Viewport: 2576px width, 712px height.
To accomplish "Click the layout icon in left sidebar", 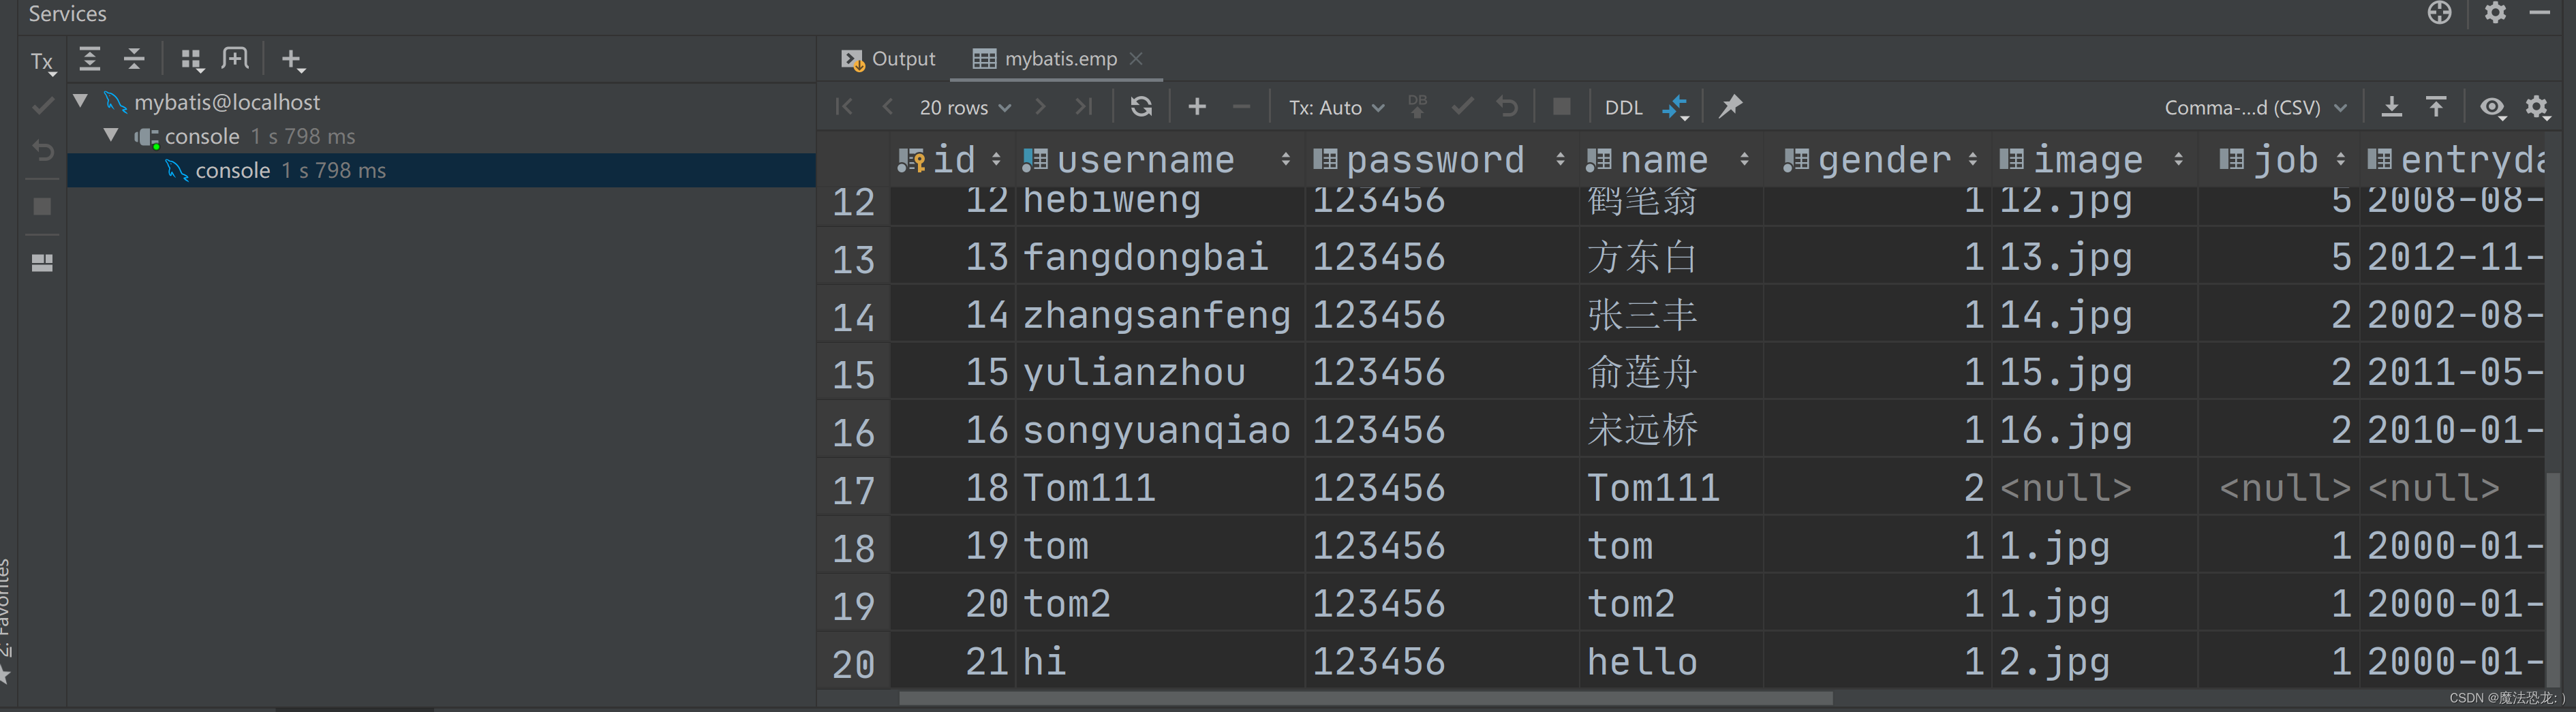I will pyautogui.click(x=42, y=263).
